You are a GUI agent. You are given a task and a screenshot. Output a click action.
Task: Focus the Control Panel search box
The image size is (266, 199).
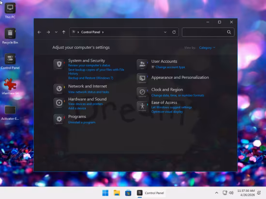208,32
